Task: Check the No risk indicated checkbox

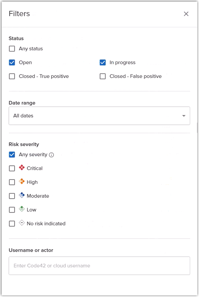Action: [x=12, y=223]
